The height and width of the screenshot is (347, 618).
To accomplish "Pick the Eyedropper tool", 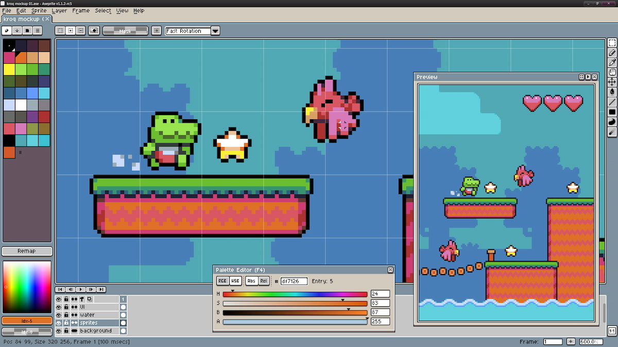I will click(612, 62).
